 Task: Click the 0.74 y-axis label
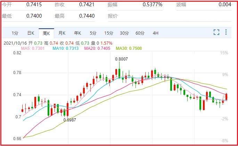click(17, 95)
